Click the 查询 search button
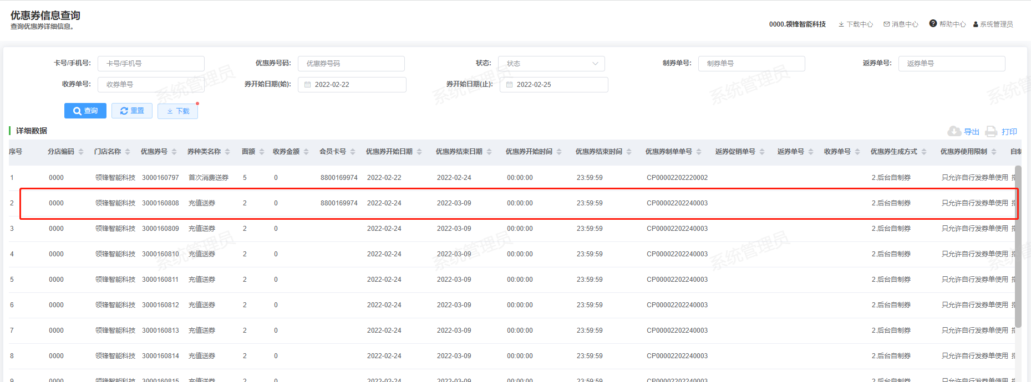 pos(85,111)
